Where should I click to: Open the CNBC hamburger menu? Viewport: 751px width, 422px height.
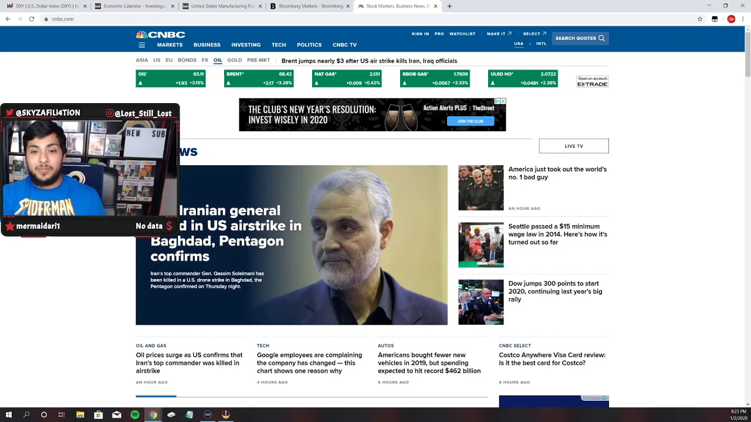141,45
